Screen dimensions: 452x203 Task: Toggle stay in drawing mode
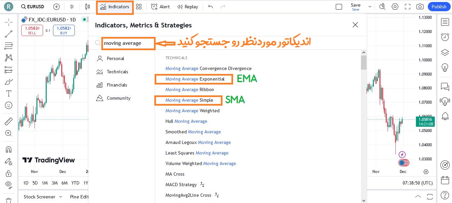tap(9, 161)
